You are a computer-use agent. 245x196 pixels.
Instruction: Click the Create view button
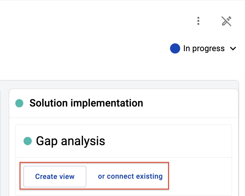pos(55,176)
